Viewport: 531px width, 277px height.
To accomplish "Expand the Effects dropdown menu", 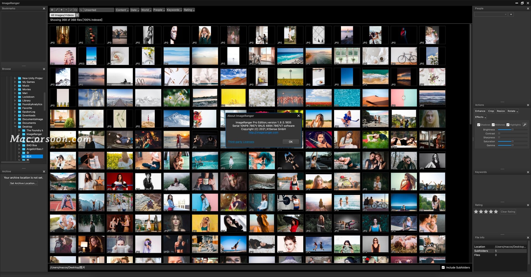I will (480, 117).
